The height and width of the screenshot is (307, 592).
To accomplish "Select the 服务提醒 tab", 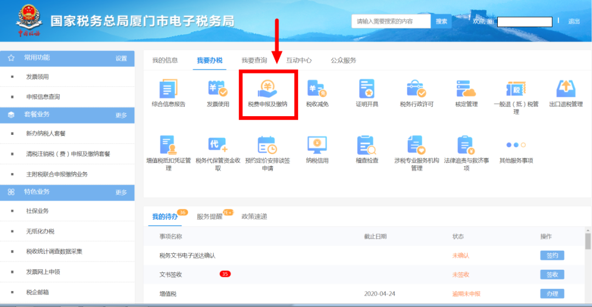I will [209, 217].
